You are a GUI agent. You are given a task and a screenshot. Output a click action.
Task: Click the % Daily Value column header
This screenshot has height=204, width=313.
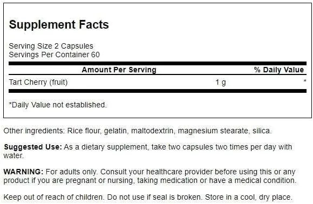tap(279, 70)
